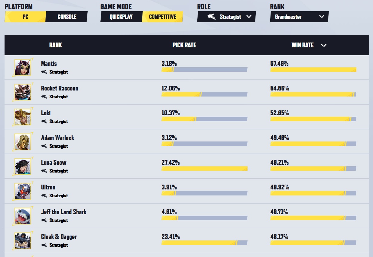Toggle sort arrow next to Win Rate
Image resolution: width=373 pixels, height=257 pixels.
324,46
